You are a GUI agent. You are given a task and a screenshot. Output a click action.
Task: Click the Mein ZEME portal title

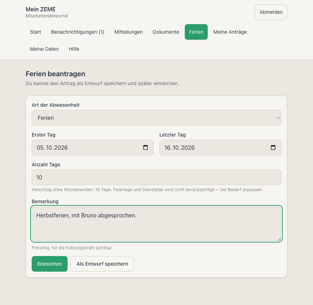tap(41, 9)
